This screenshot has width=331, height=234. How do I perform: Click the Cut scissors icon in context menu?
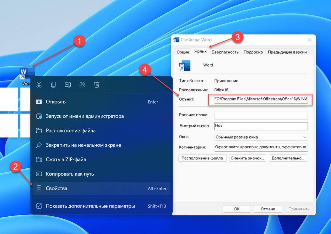(x=39, y=84)
